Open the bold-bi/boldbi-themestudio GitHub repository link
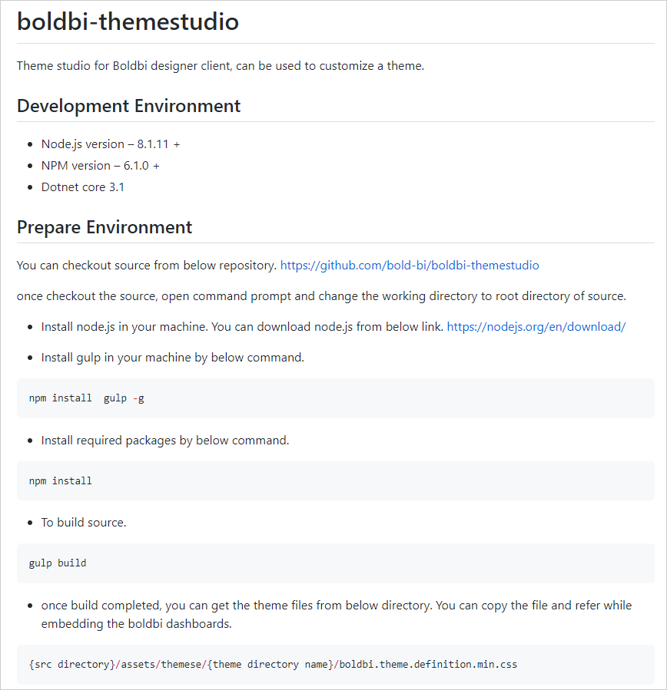 coord(410,266)
